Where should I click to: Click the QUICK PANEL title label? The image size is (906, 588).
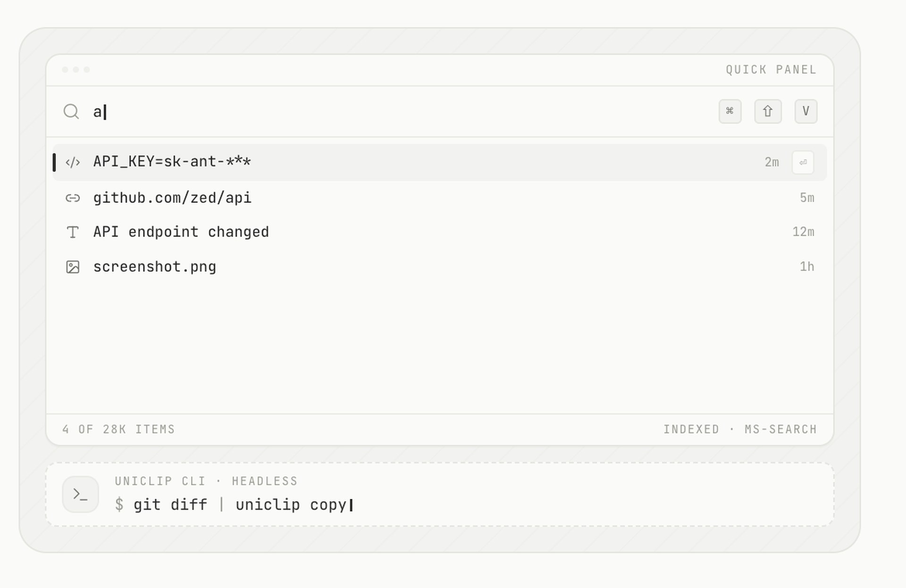(771, 70)
